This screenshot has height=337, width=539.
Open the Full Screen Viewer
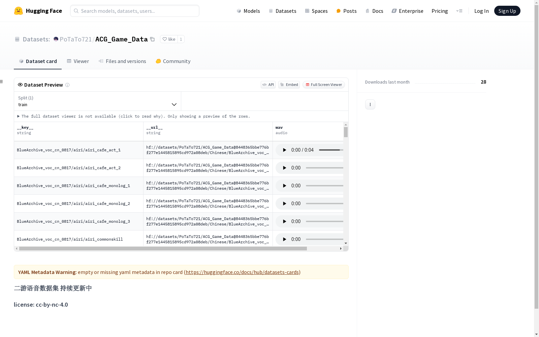[324, 85]
